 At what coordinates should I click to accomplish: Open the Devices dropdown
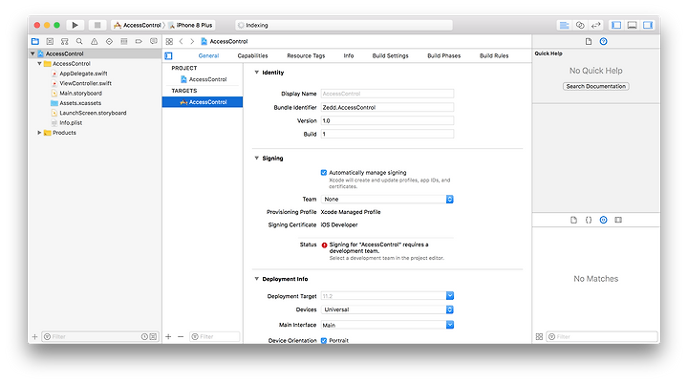pyautogui.click(x=387, y=309)
